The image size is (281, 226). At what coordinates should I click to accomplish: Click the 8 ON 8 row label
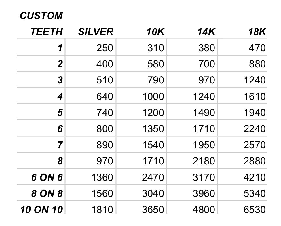click(47, 193)
